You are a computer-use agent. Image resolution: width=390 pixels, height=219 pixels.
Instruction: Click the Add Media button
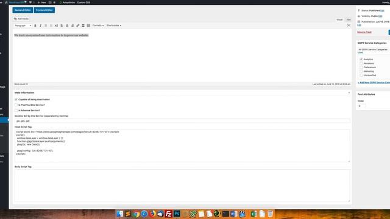[x=21, y=19]
